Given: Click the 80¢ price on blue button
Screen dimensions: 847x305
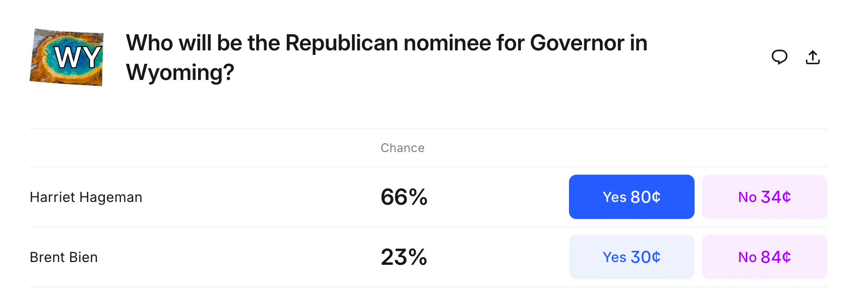Looking at the screenshot, I should [646, 197].
